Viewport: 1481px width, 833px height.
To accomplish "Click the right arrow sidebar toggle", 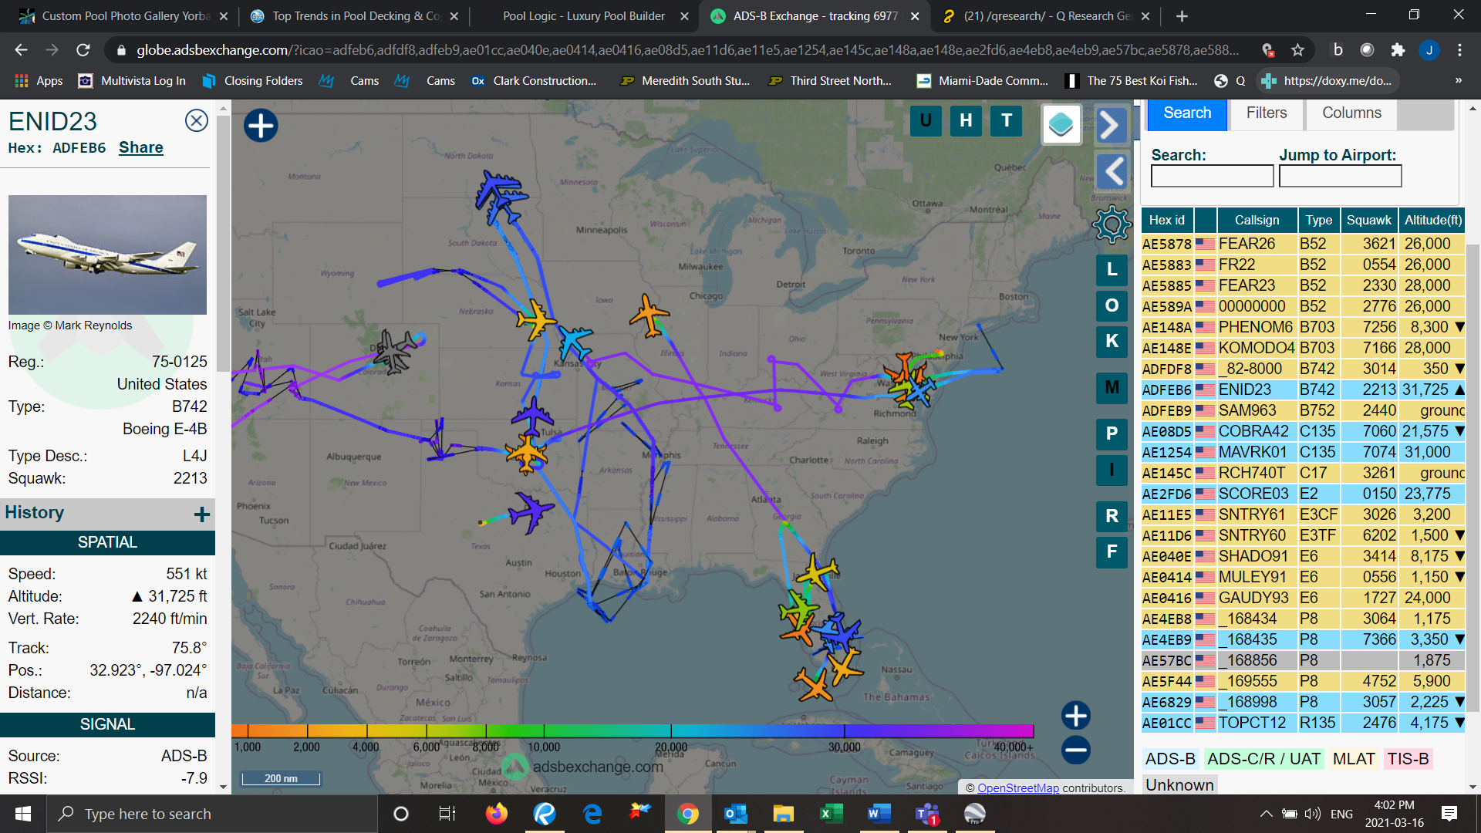I will pos(1111,125).
